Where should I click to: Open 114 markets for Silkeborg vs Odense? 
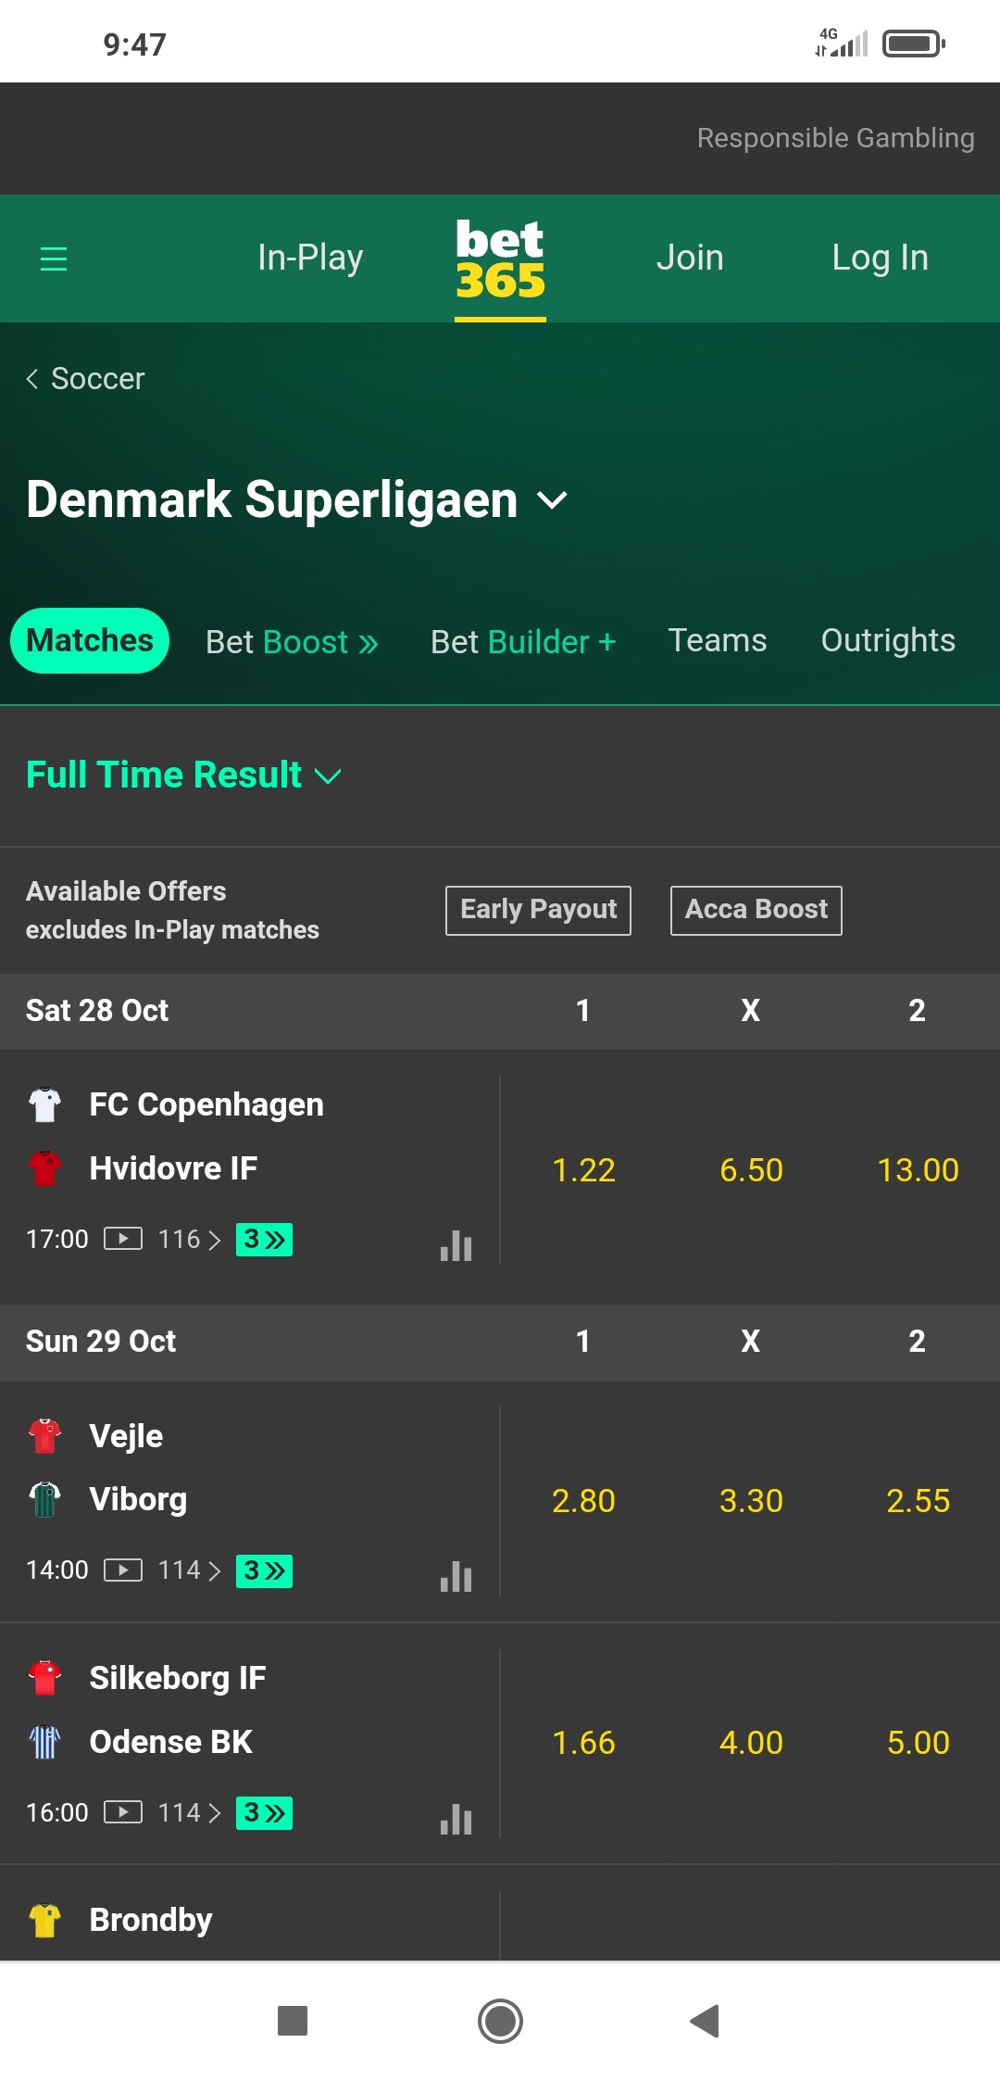click(189, 1812)
